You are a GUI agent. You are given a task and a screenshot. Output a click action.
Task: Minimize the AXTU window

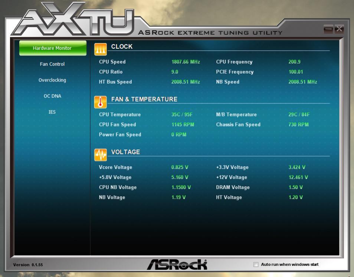tap(328, 29)
